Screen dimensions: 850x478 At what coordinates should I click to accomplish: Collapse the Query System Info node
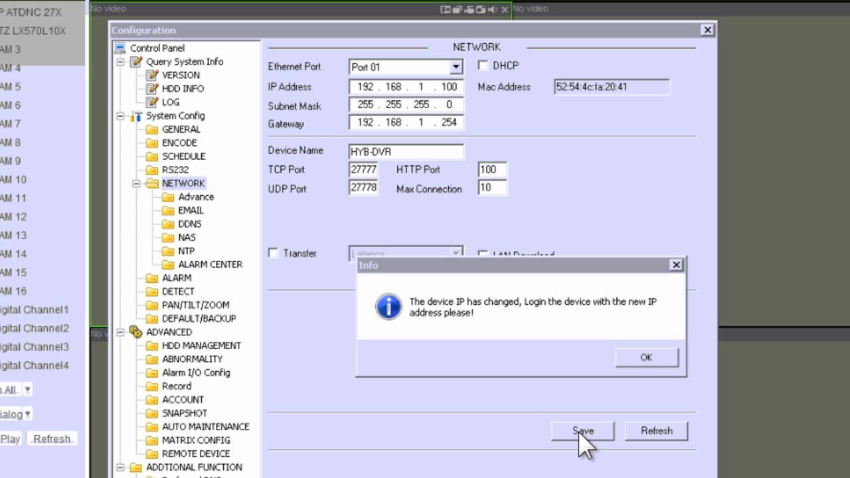tap(120, 62)
